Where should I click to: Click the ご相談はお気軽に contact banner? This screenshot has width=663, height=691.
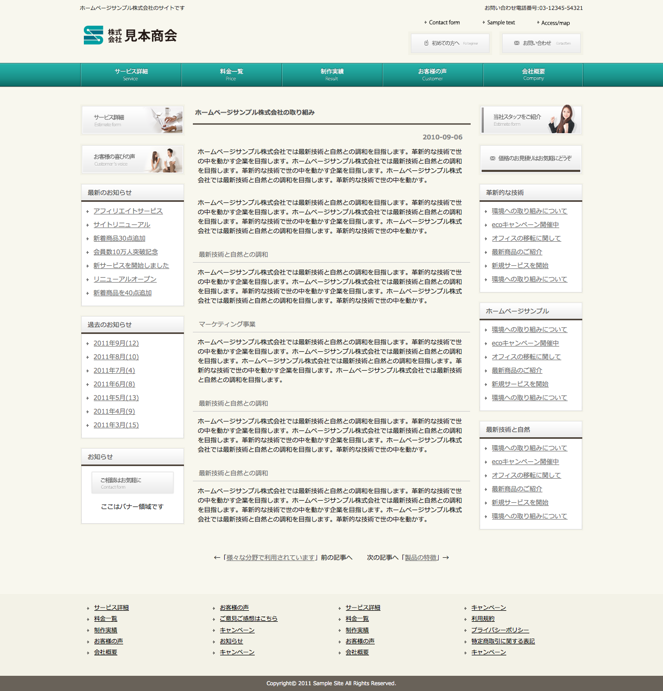tap(133, 483)
